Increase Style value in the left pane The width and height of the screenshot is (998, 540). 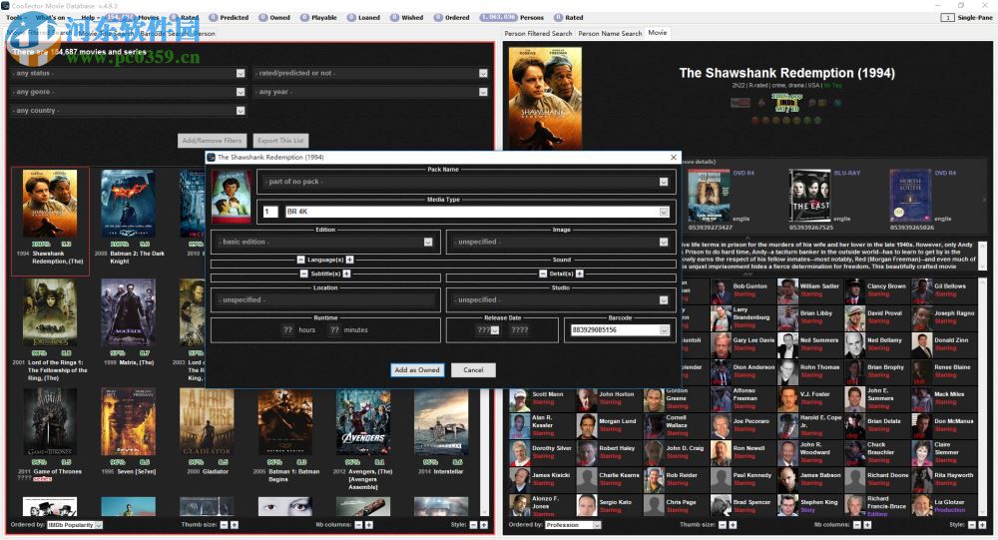[x=484, y=525]
